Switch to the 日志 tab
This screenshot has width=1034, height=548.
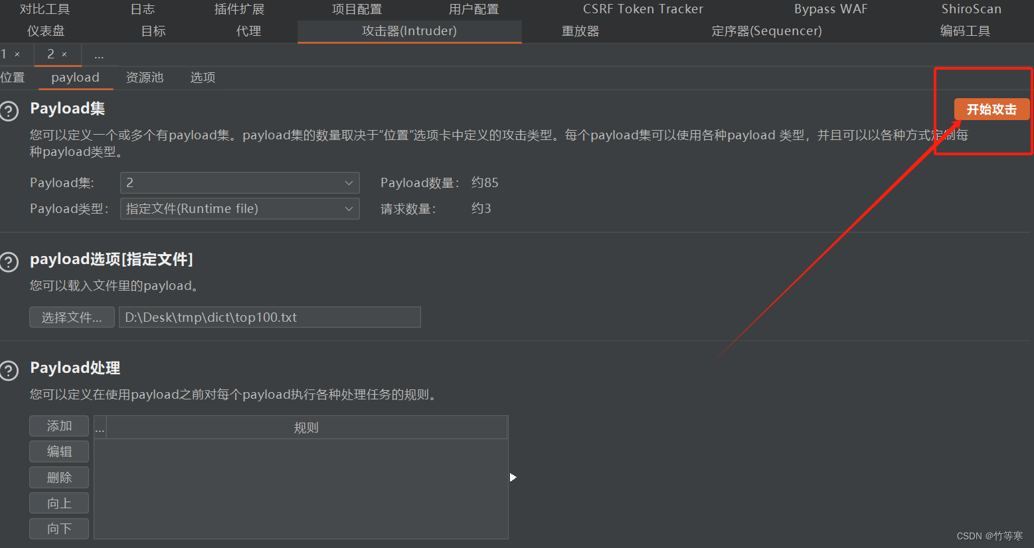[142, 9]
